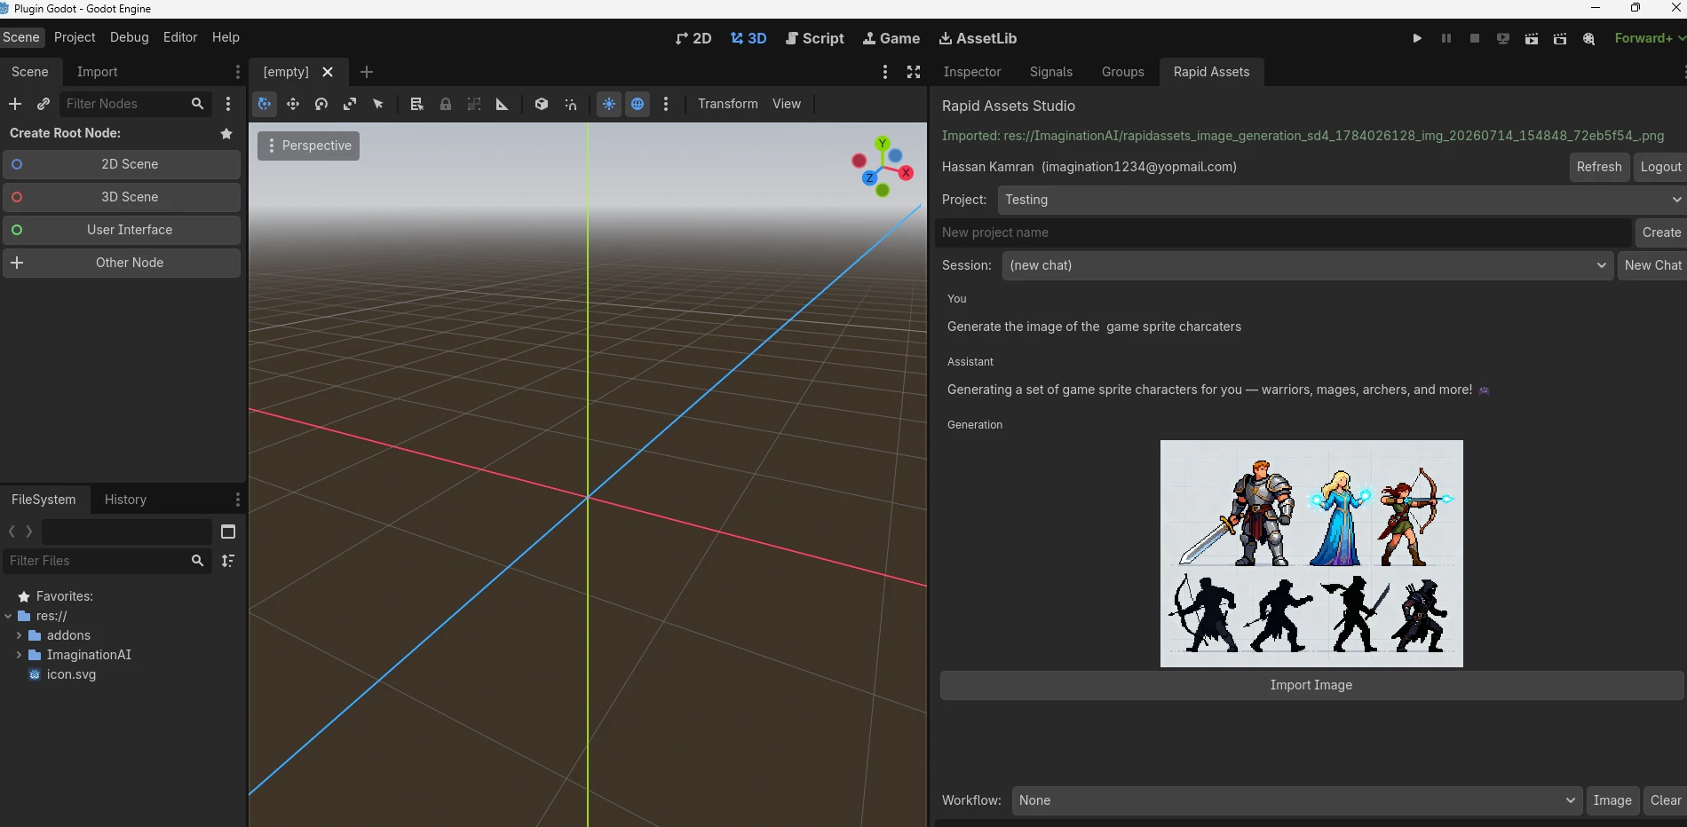Open the viewport Transform menu
The width and height of the screenshot is (1687, 827).
click(x=728, y=104)
